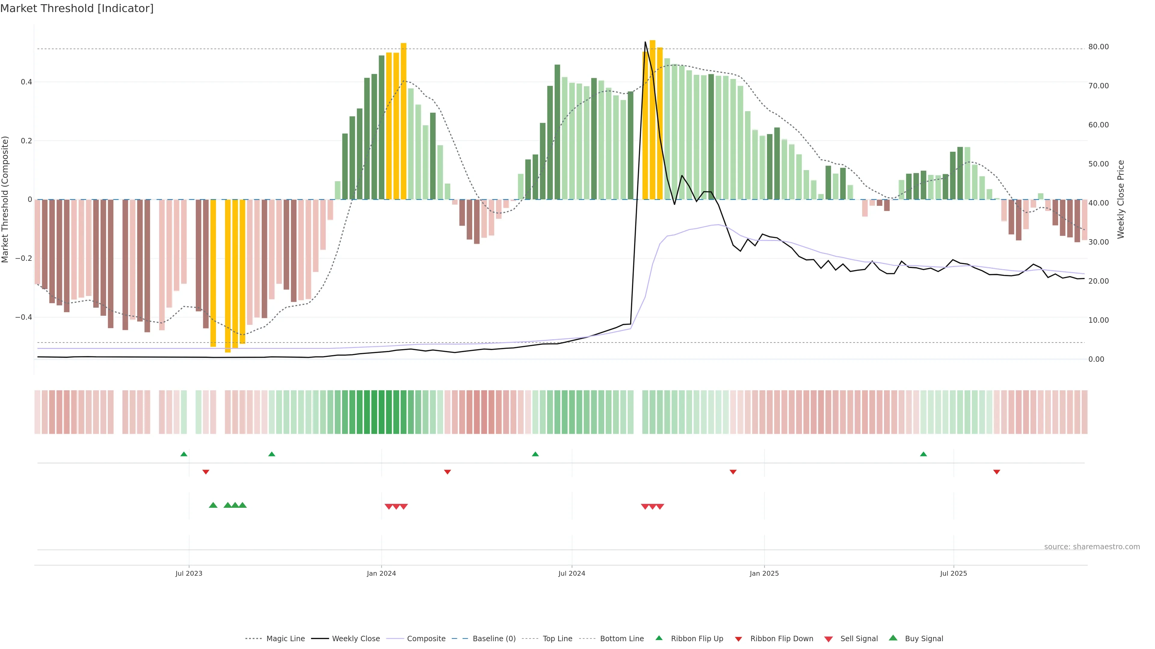This screenshot has width=1155, height=649.
Task: Click the first buy signal triangle after Jul 2023
Action: tap(213, 505)
